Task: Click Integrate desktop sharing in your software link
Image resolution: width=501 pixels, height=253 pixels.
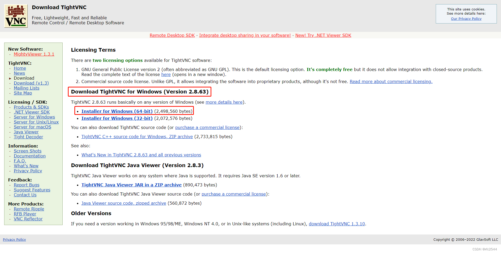Action: click(245, 35)
